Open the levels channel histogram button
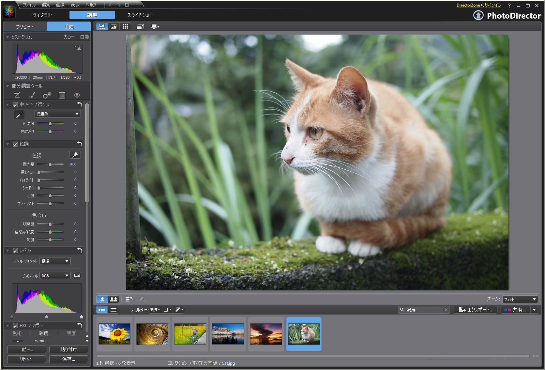 77,275
